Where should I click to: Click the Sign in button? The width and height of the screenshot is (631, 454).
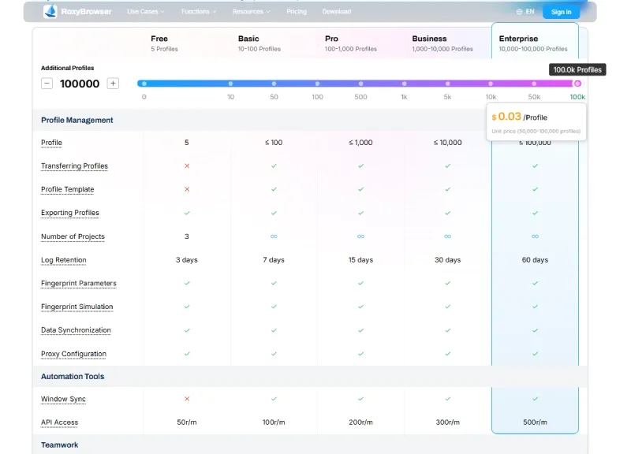pos(561,12)
